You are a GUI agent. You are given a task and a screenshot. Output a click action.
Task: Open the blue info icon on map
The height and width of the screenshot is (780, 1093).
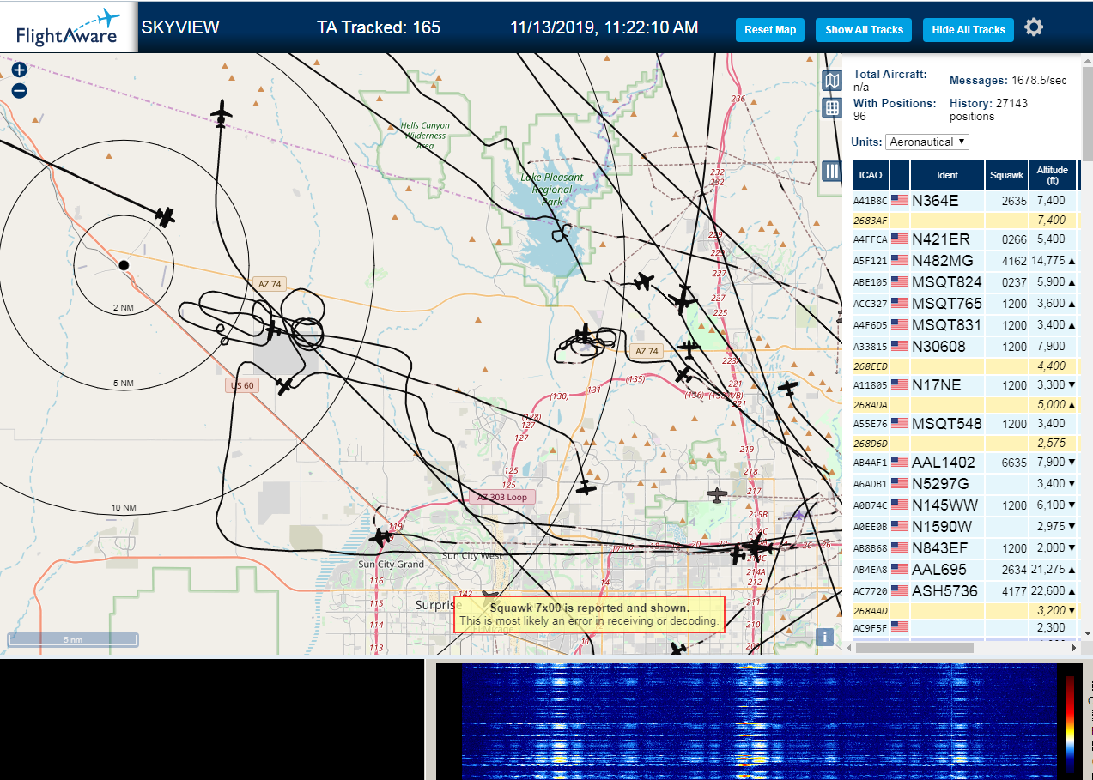pos(824,637)
